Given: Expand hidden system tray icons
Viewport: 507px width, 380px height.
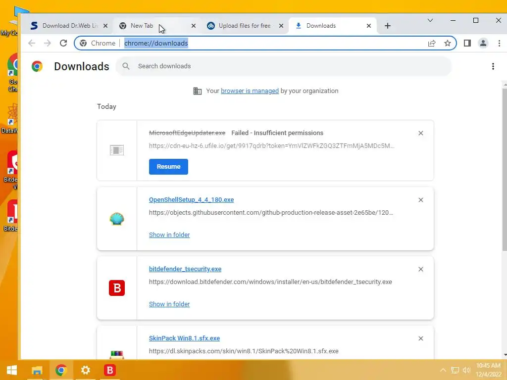Looking at the screenshot, I should (443, 370).
